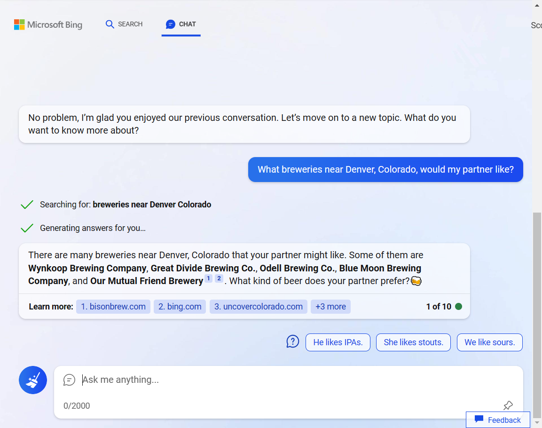Click citation badge 1 in the answer

click(x=208, y=278)
